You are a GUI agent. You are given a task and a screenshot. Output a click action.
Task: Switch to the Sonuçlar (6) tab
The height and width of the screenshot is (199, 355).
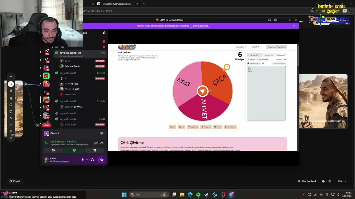pos(268,55)
